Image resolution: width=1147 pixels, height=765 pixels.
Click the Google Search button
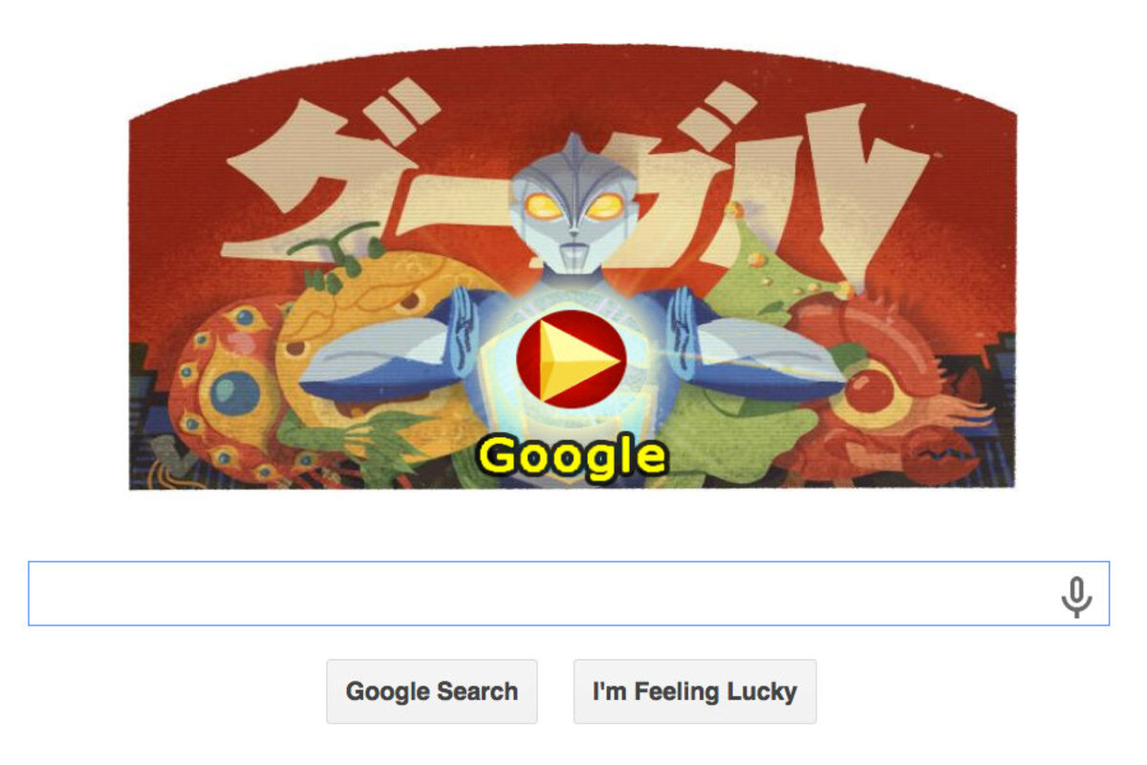(432, 691)
